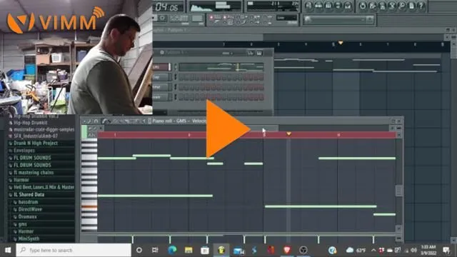Image resolution: width=457 pixels, height=257 pixels.
Task: Open the piano roll options menu arrow
Action: pos(84,121)
